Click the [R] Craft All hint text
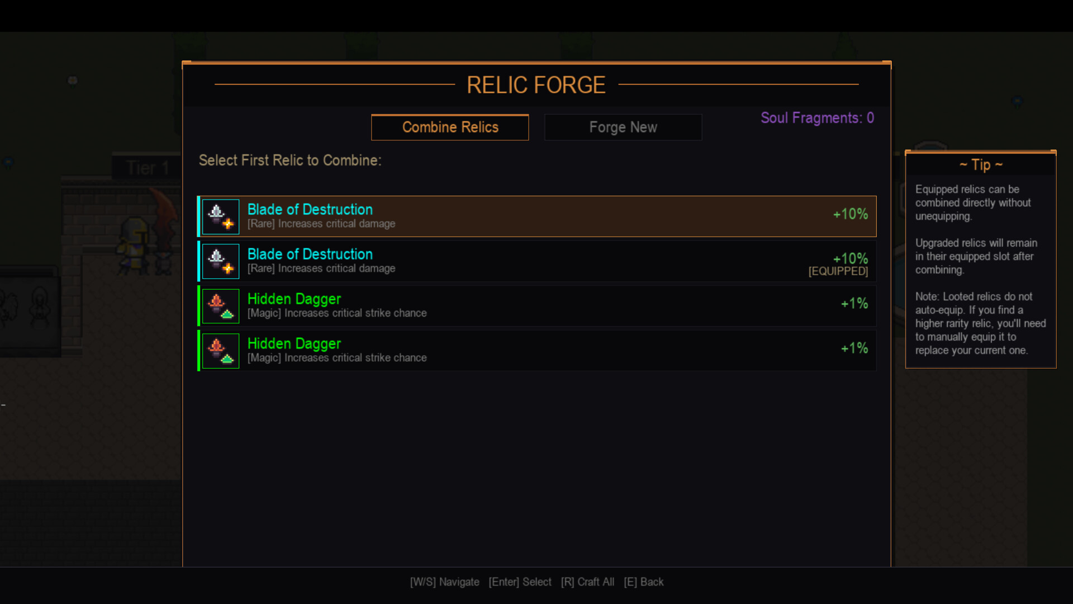The image size is (1073, 604). 587,582
